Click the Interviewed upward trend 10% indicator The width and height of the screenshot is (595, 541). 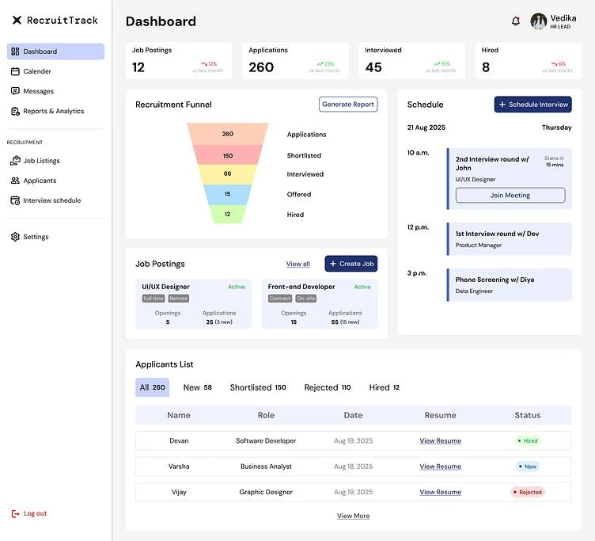[442, 64]
